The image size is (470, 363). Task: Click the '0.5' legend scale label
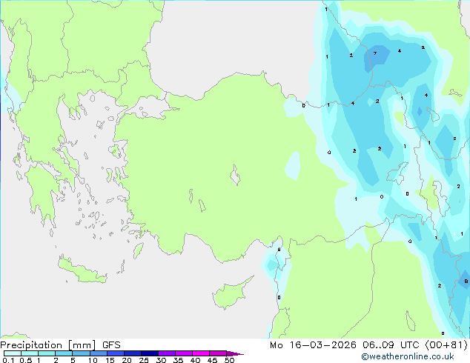click(25, 360)
